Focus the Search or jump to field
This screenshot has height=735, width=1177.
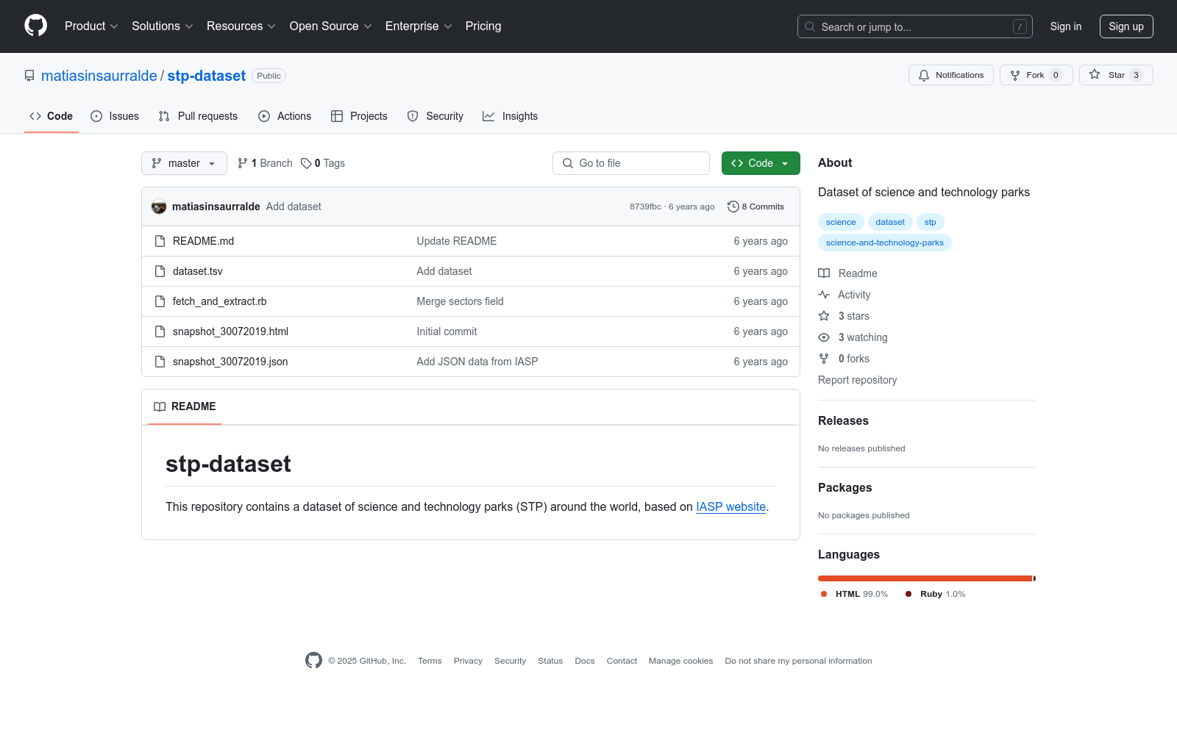point(915,26)
